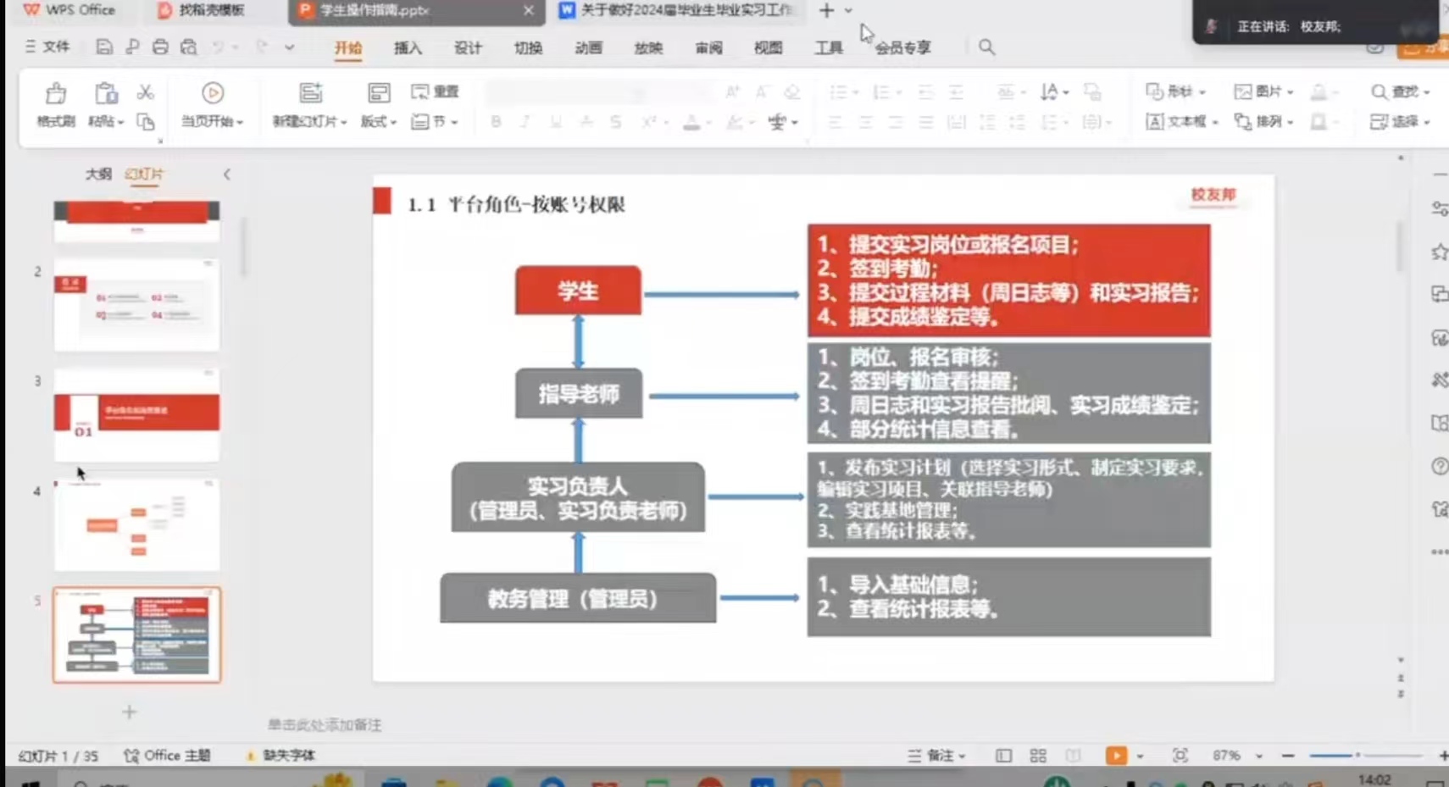Open the Layout (版式) dropdown
The height and width of the screenshot is (787, 1449).
379,122
